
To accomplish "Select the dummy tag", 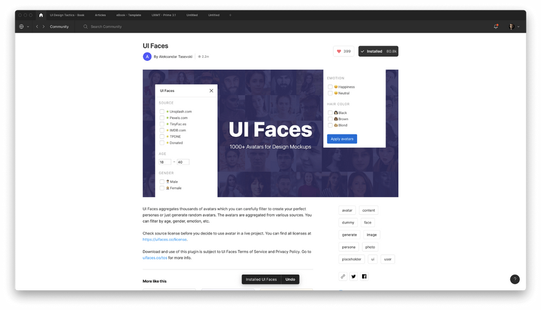I will click(348, 222).
